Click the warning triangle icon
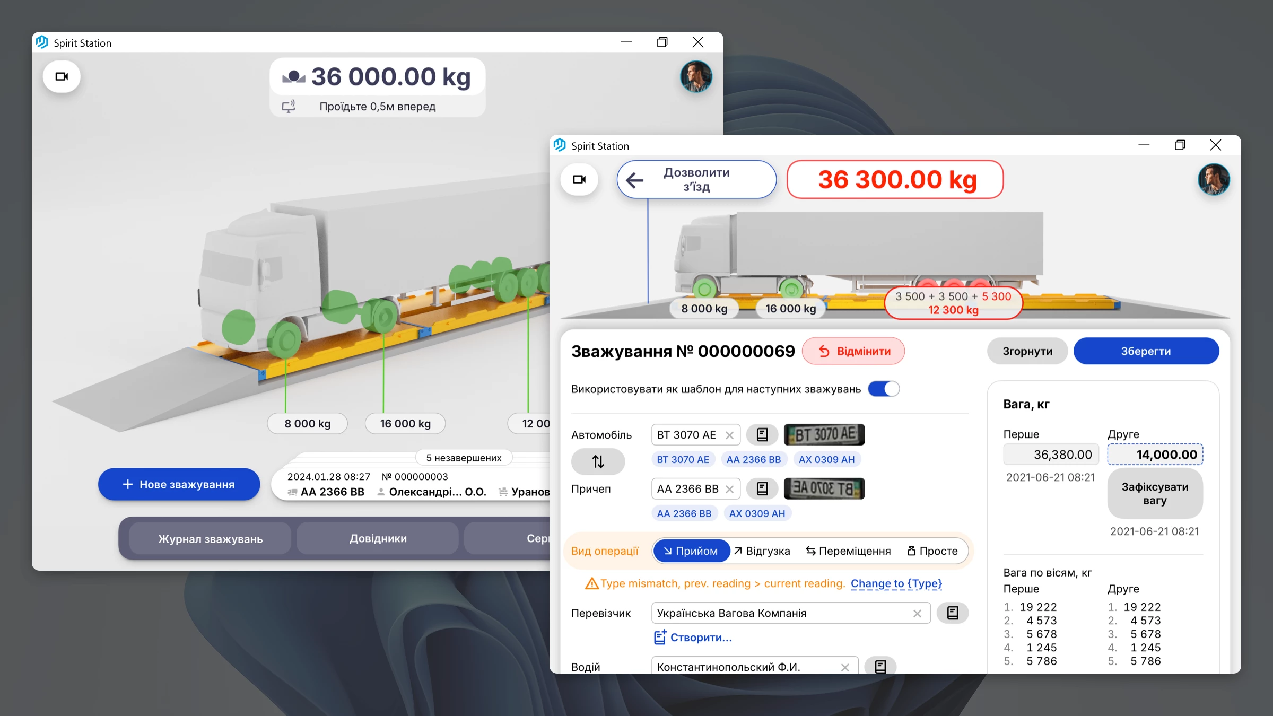Image resolution: width=1273 pixels, height=716 pixels. 591,583
